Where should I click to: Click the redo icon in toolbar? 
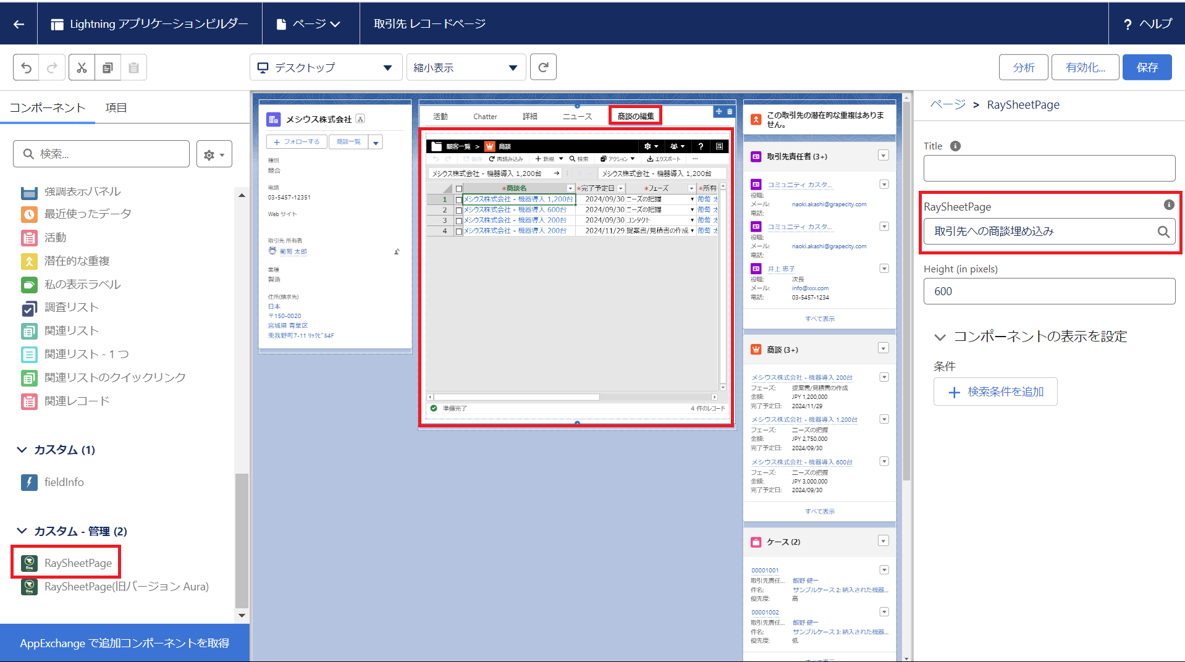tap(52, 67)
